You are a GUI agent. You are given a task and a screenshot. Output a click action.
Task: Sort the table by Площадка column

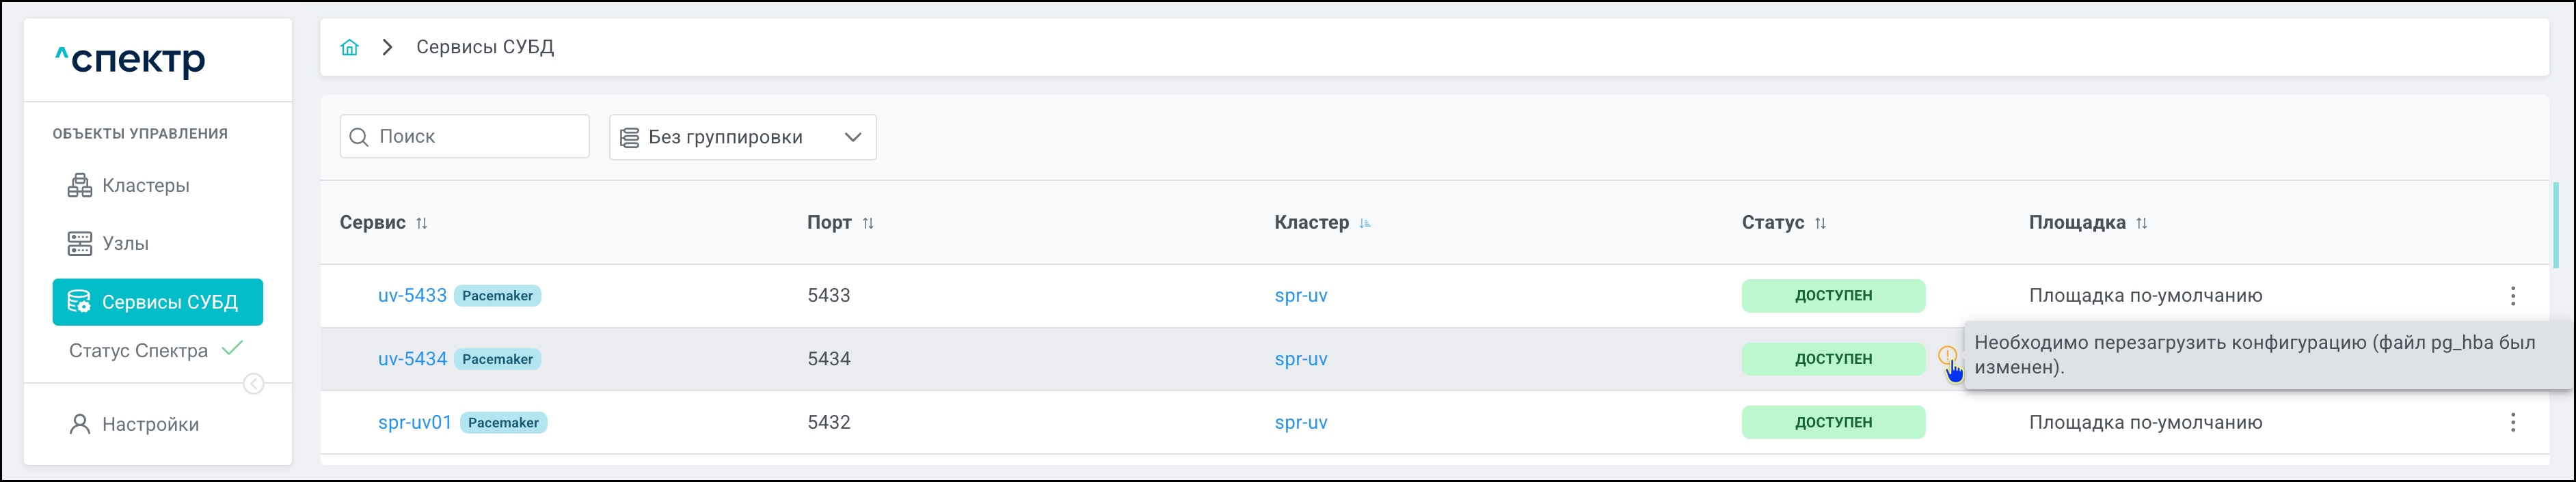(2141, 223)
